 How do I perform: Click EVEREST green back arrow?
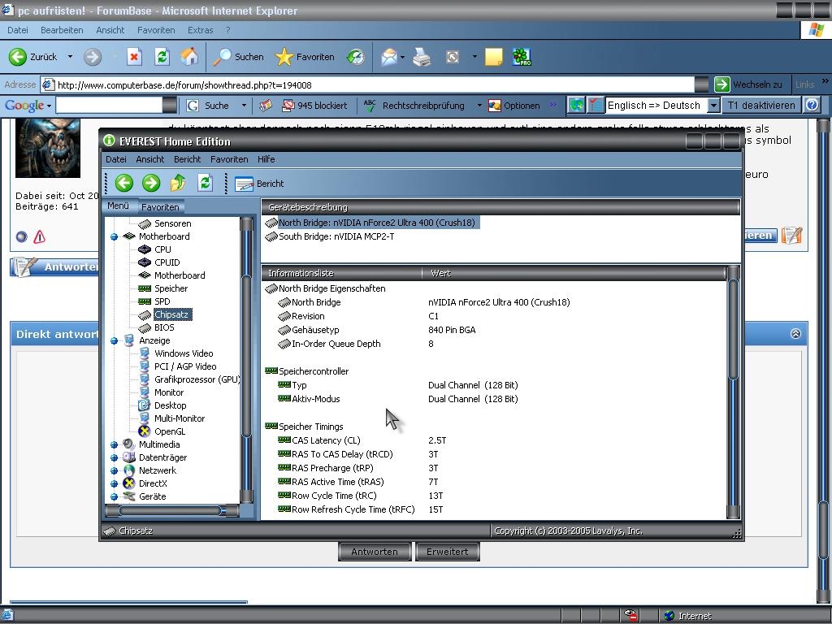(x=124, y=183)
